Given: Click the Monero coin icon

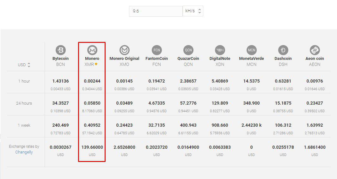Looking at the screenshot, I should pos(92,50).
